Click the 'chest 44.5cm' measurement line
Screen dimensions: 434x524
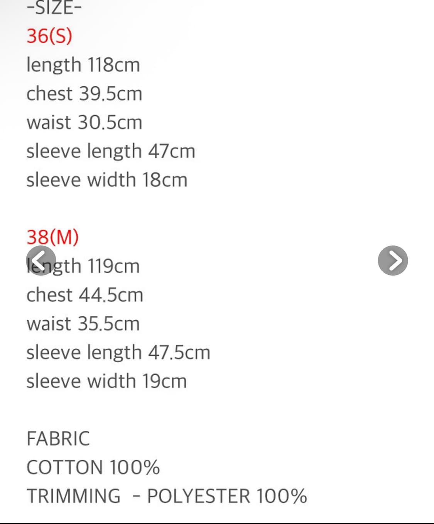pos(84,295)
